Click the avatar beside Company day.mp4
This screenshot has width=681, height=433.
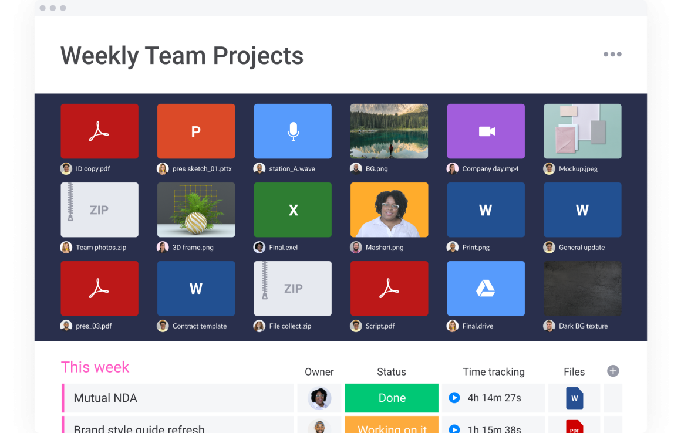point(453,168)
